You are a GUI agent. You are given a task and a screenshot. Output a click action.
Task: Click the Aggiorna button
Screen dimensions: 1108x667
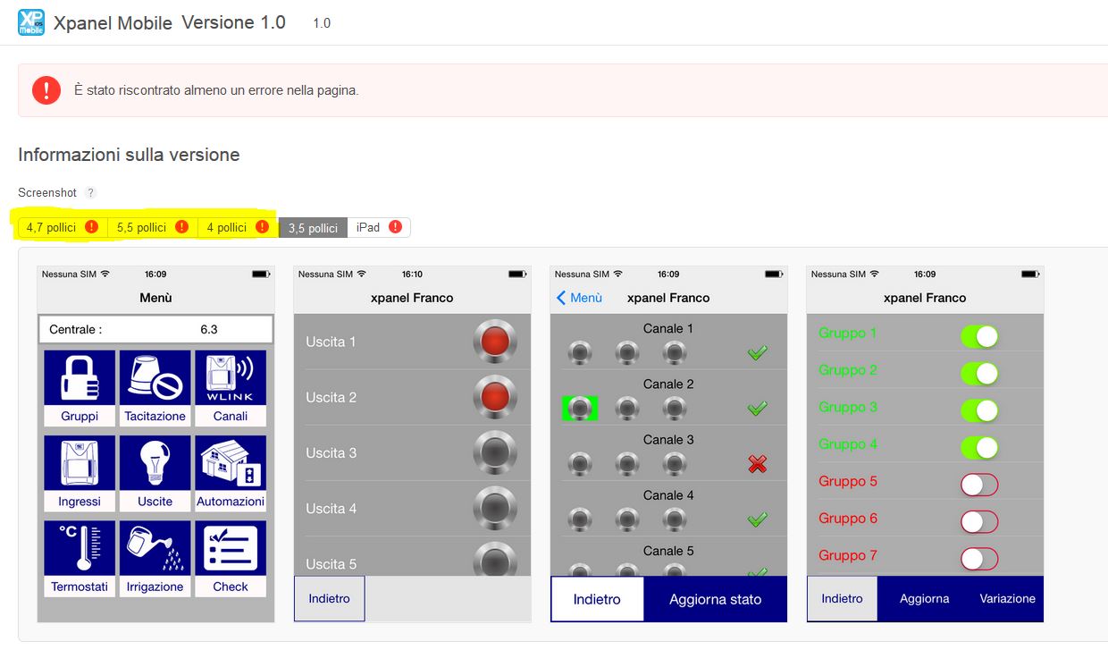click(924, 598)
